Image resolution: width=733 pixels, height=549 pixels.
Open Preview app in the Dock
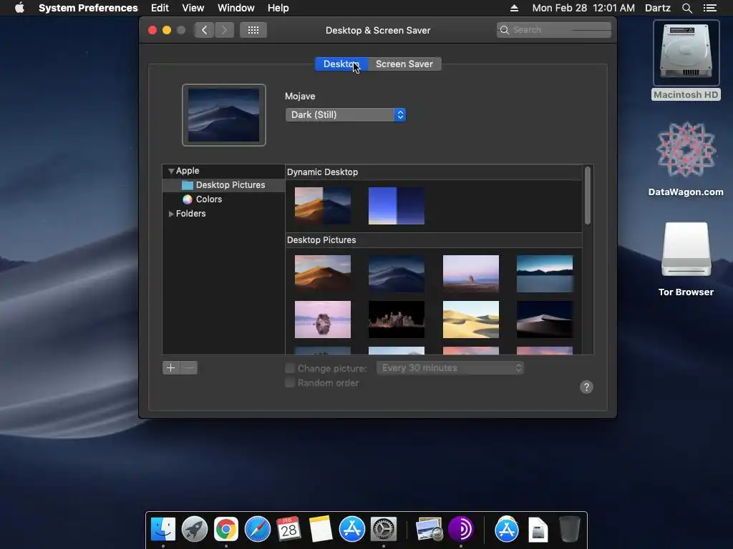click(x=429, y=529)
